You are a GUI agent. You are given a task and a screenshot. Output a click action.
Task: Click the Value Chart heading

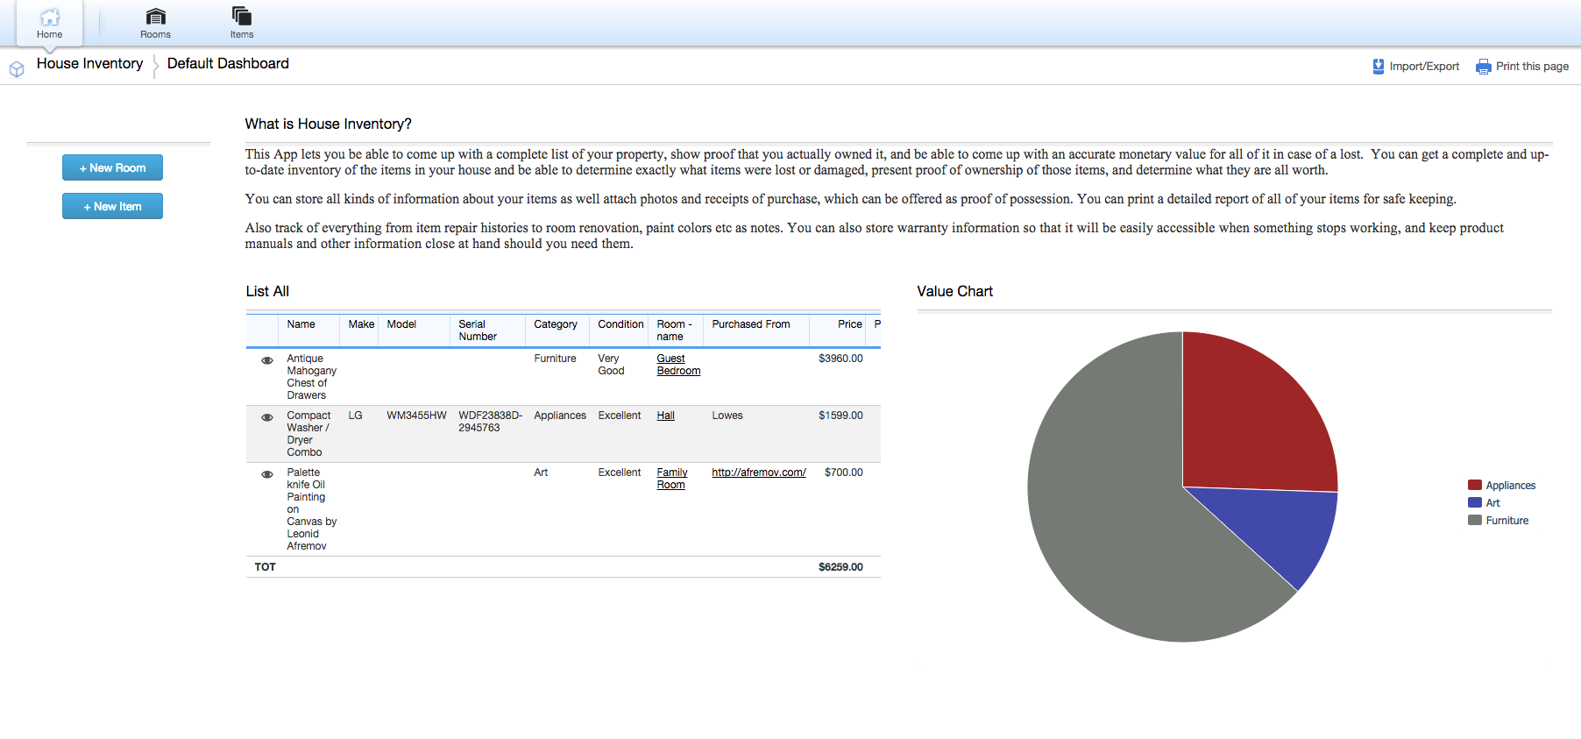pyautogui.click(x=954, y=291)
